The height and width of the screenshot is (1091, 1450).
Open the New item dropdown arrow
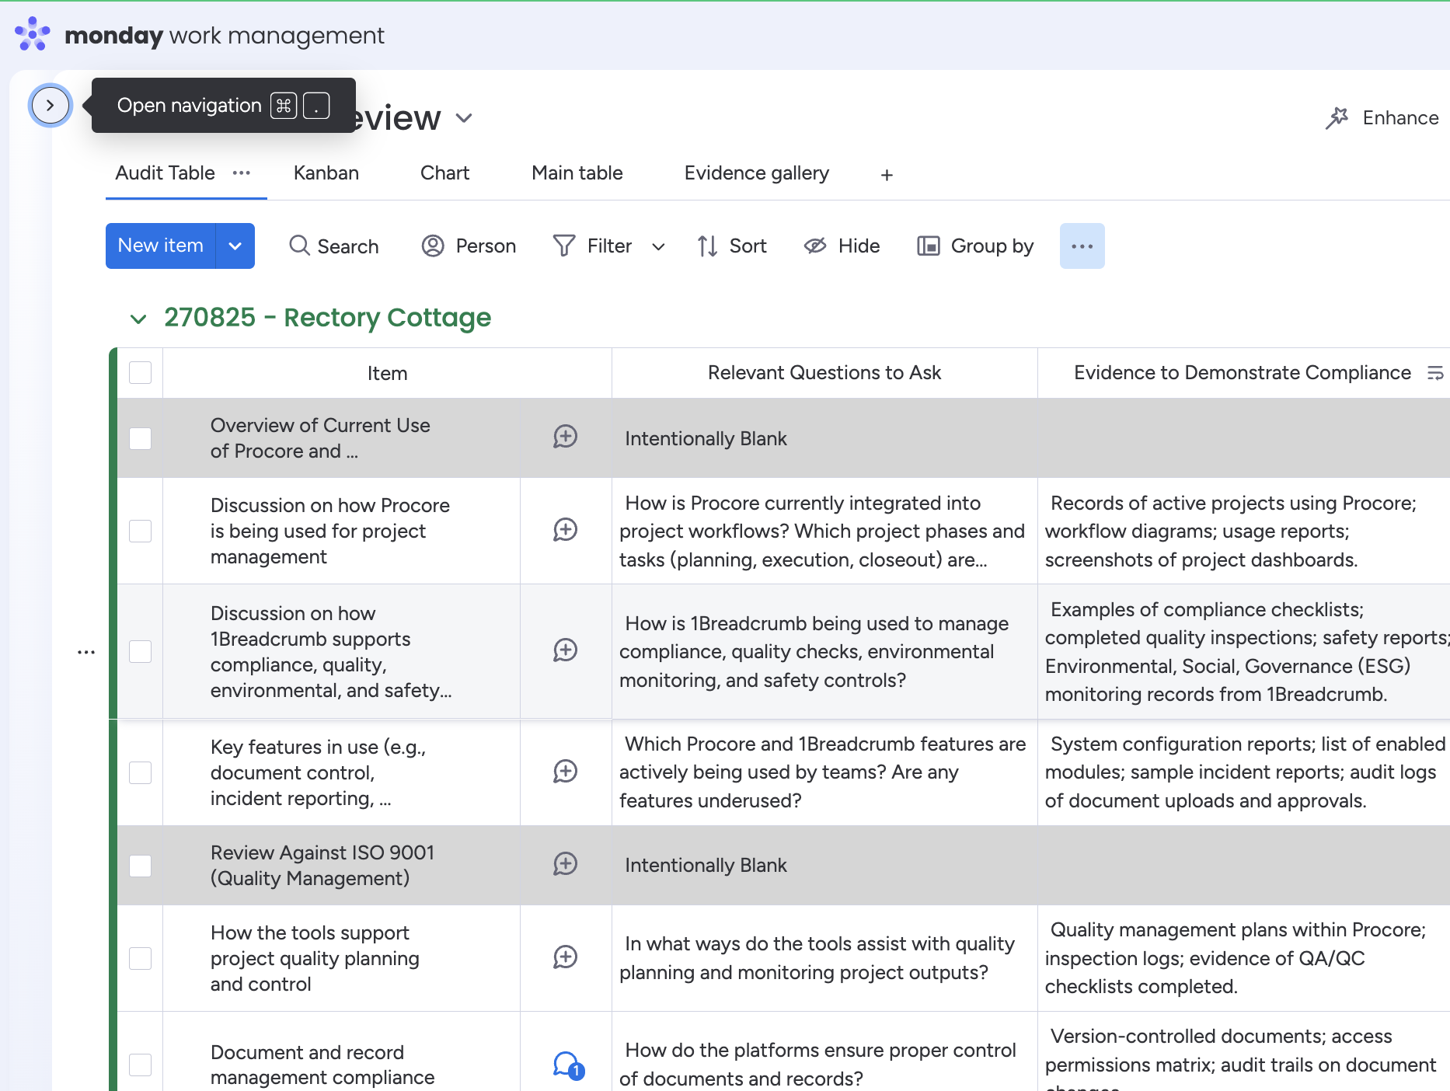pos(235,246)
